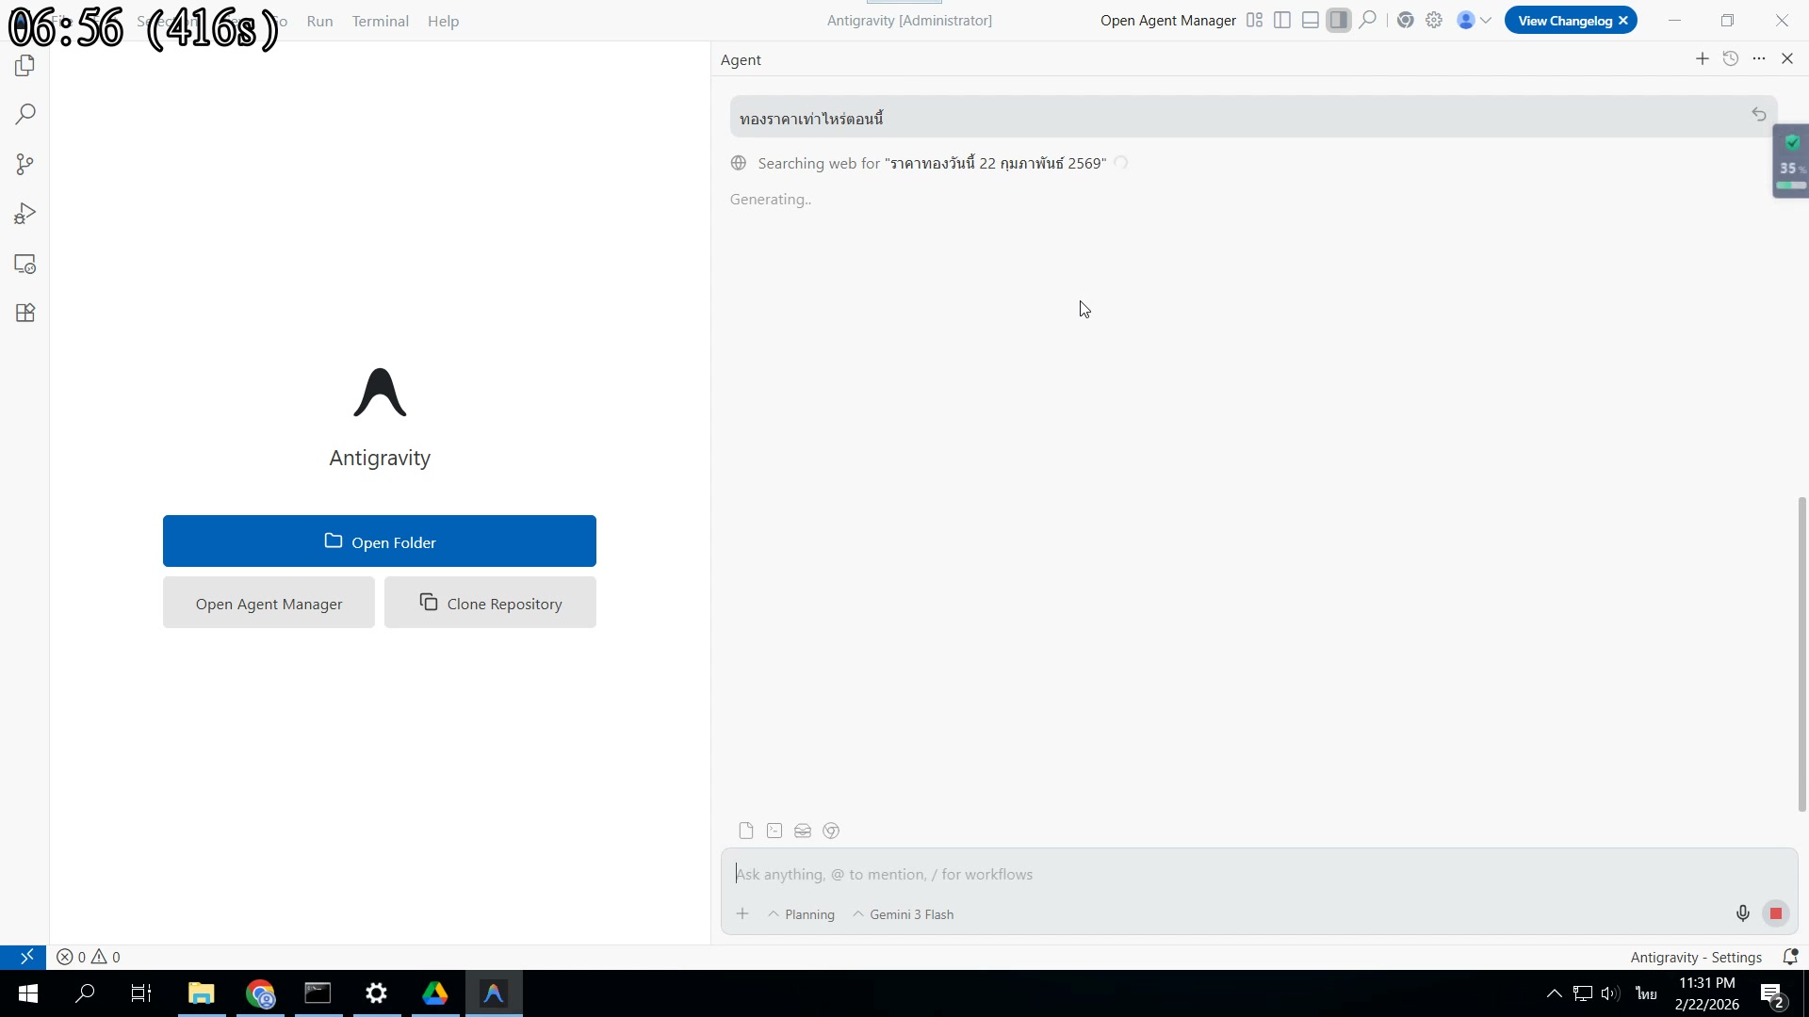Open the Search view in activity bar
Screen dimensions: 1809x1017
[25, 115]
